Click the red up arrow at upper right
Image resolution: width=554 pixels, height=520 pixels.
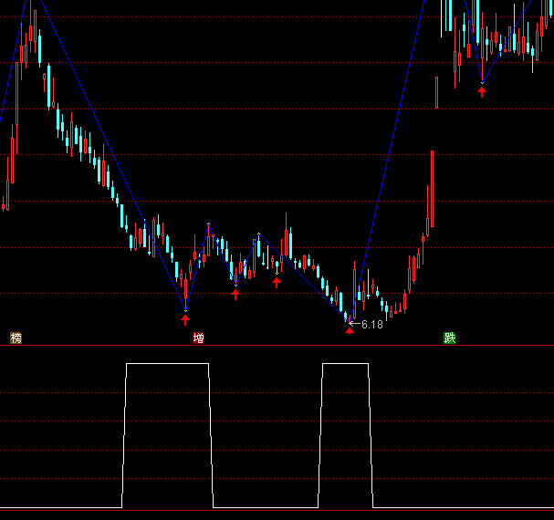click(x=482, y=91)
